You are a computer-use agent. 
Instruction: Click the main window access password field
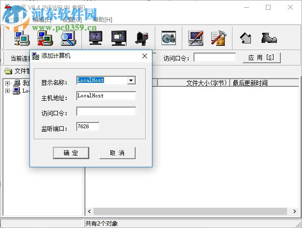click(x=215, y=57)
